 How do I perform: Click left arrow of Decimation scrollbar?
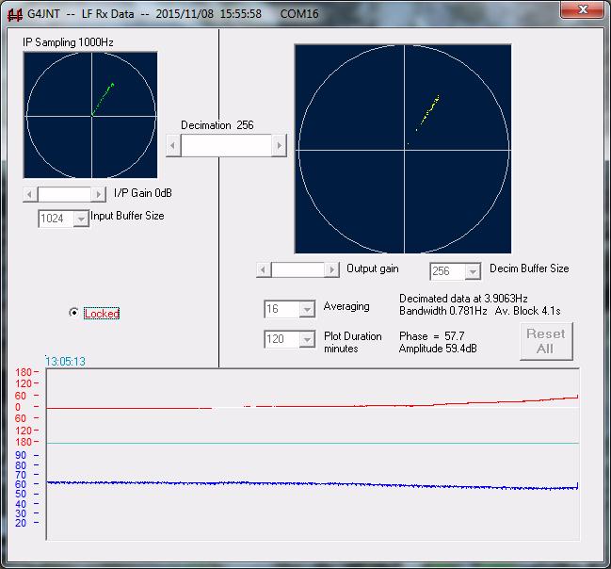pos(173,146)
